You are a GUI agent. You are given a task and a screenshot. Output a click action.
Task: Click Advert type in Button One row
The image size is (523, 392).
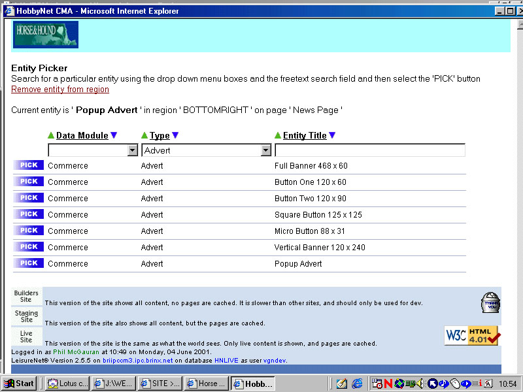[x=152, y=182]
